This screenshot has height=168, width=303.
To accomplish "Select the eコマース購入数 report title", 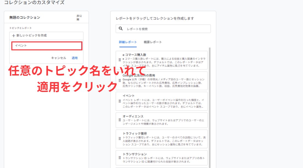I will click(x=134, y=55).
